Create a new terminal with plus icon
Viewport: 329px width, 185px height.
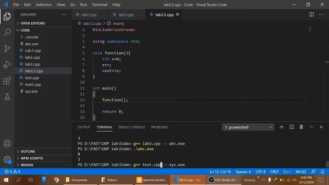coord(282,127)
